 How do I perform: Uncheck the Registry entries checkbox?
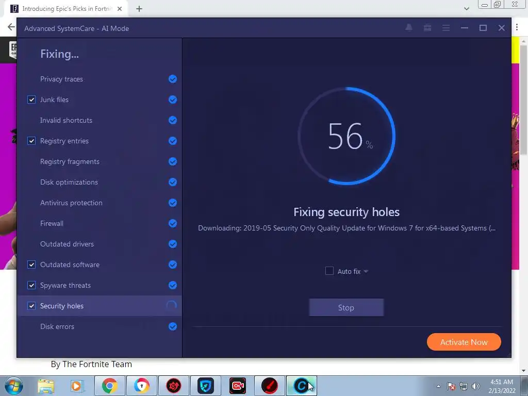coord(31,141)
